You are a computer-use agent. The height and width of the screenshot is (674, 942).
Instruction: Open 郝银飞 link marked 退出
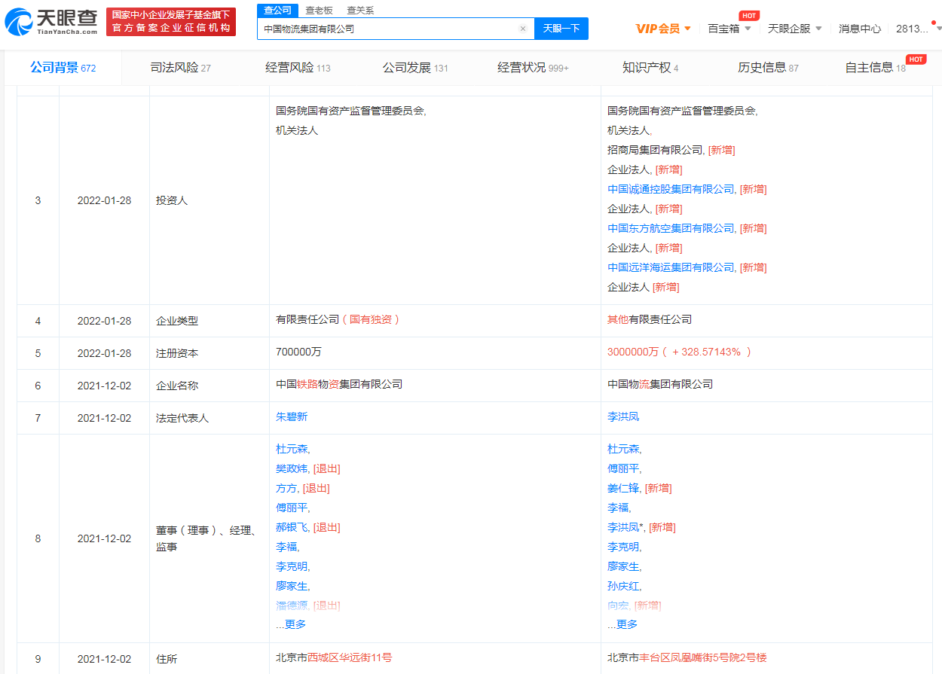[292, 527]
